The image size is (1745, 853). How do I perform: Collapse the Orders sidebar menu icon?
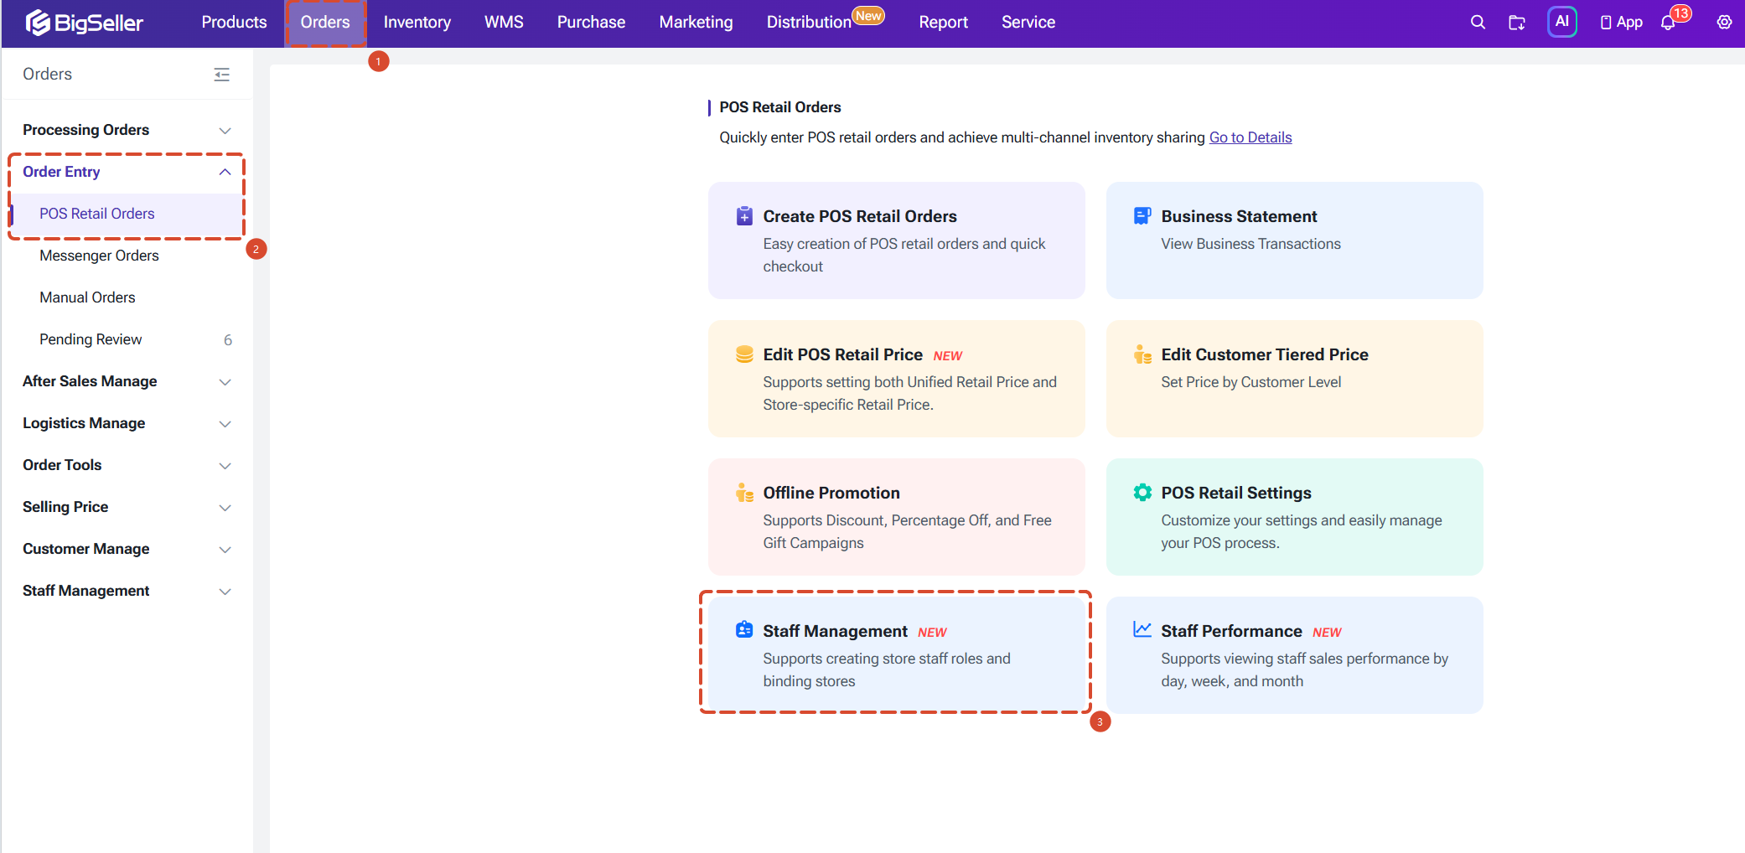pyautogui.click(x=221, y=75)
